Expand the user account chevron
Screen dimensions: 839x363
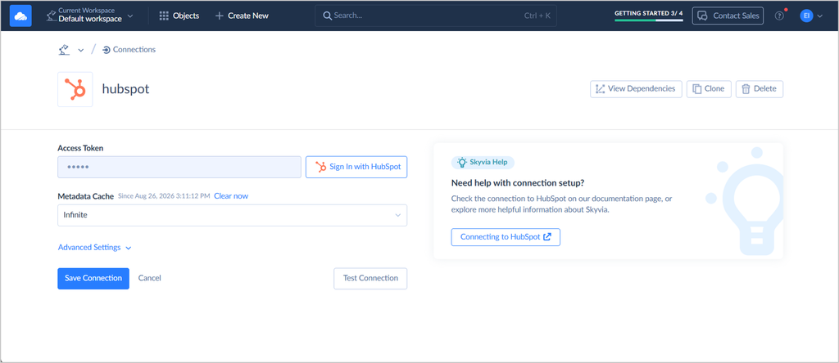(819, 16)
